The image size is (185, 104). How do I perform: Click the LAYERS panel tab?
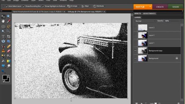pyautogui.click(x=138, y=17)
